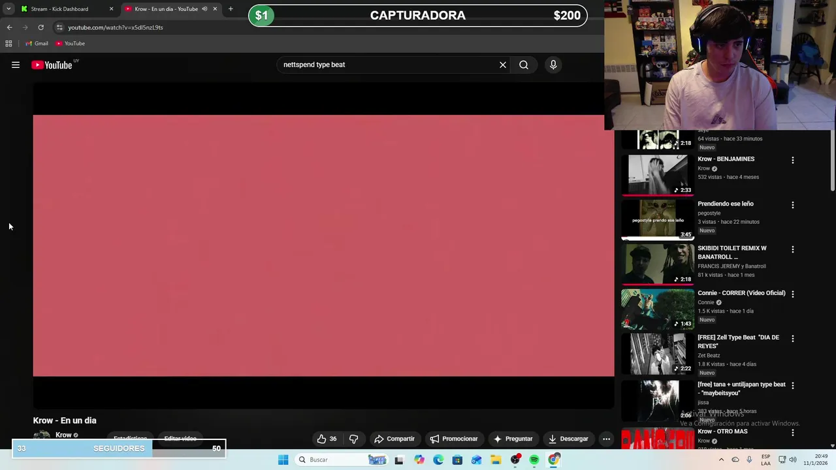
Task: Click the Compartir share button
Action: click(394, 439)
